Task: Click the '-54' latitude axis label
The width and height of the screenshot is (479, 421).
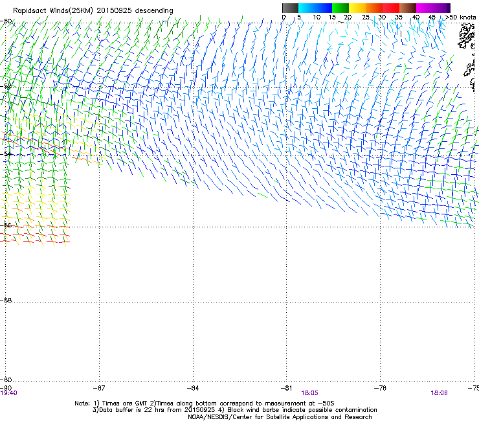Action: coord(6,154)
